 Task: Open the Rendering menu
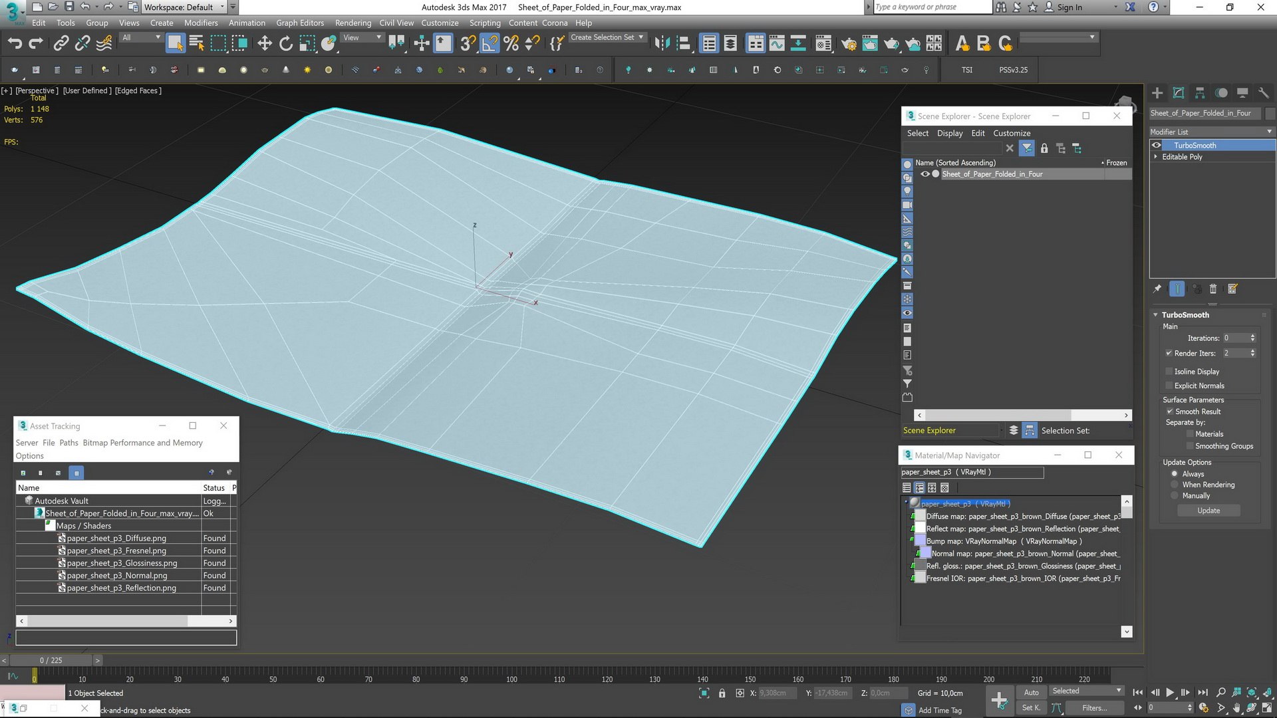coord(353,23)
